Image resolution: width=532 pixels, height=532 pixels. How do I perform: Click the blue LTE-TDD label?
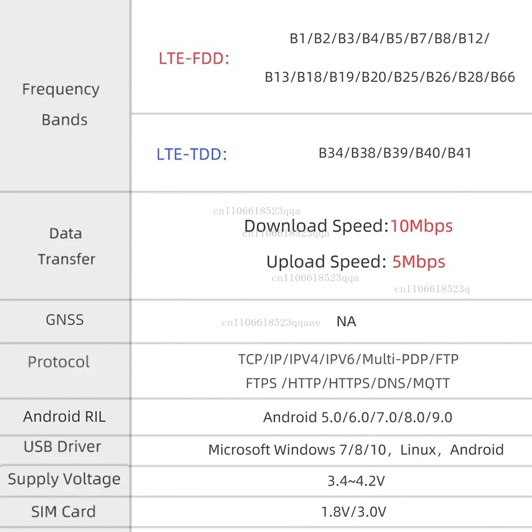tap(192, 155)
